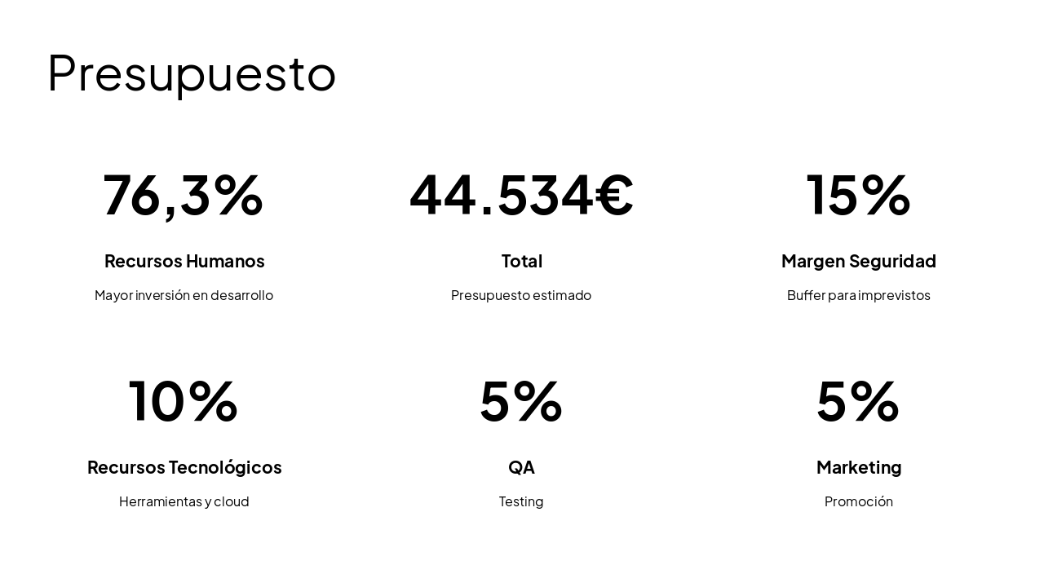This screenshot has height=587, width=1044.
Task: Select the Total heading
Action: coord(521,261)
